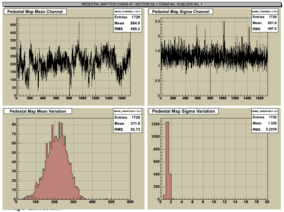Click x-axis label 600 on Mean Variation plot
Screen dimensions: 284x212
(130, 202)
